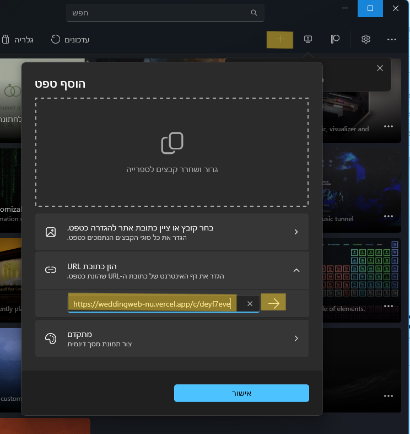Click inside the weddingweb URL input field
410x434 pixels.
[x=152, y=304]
